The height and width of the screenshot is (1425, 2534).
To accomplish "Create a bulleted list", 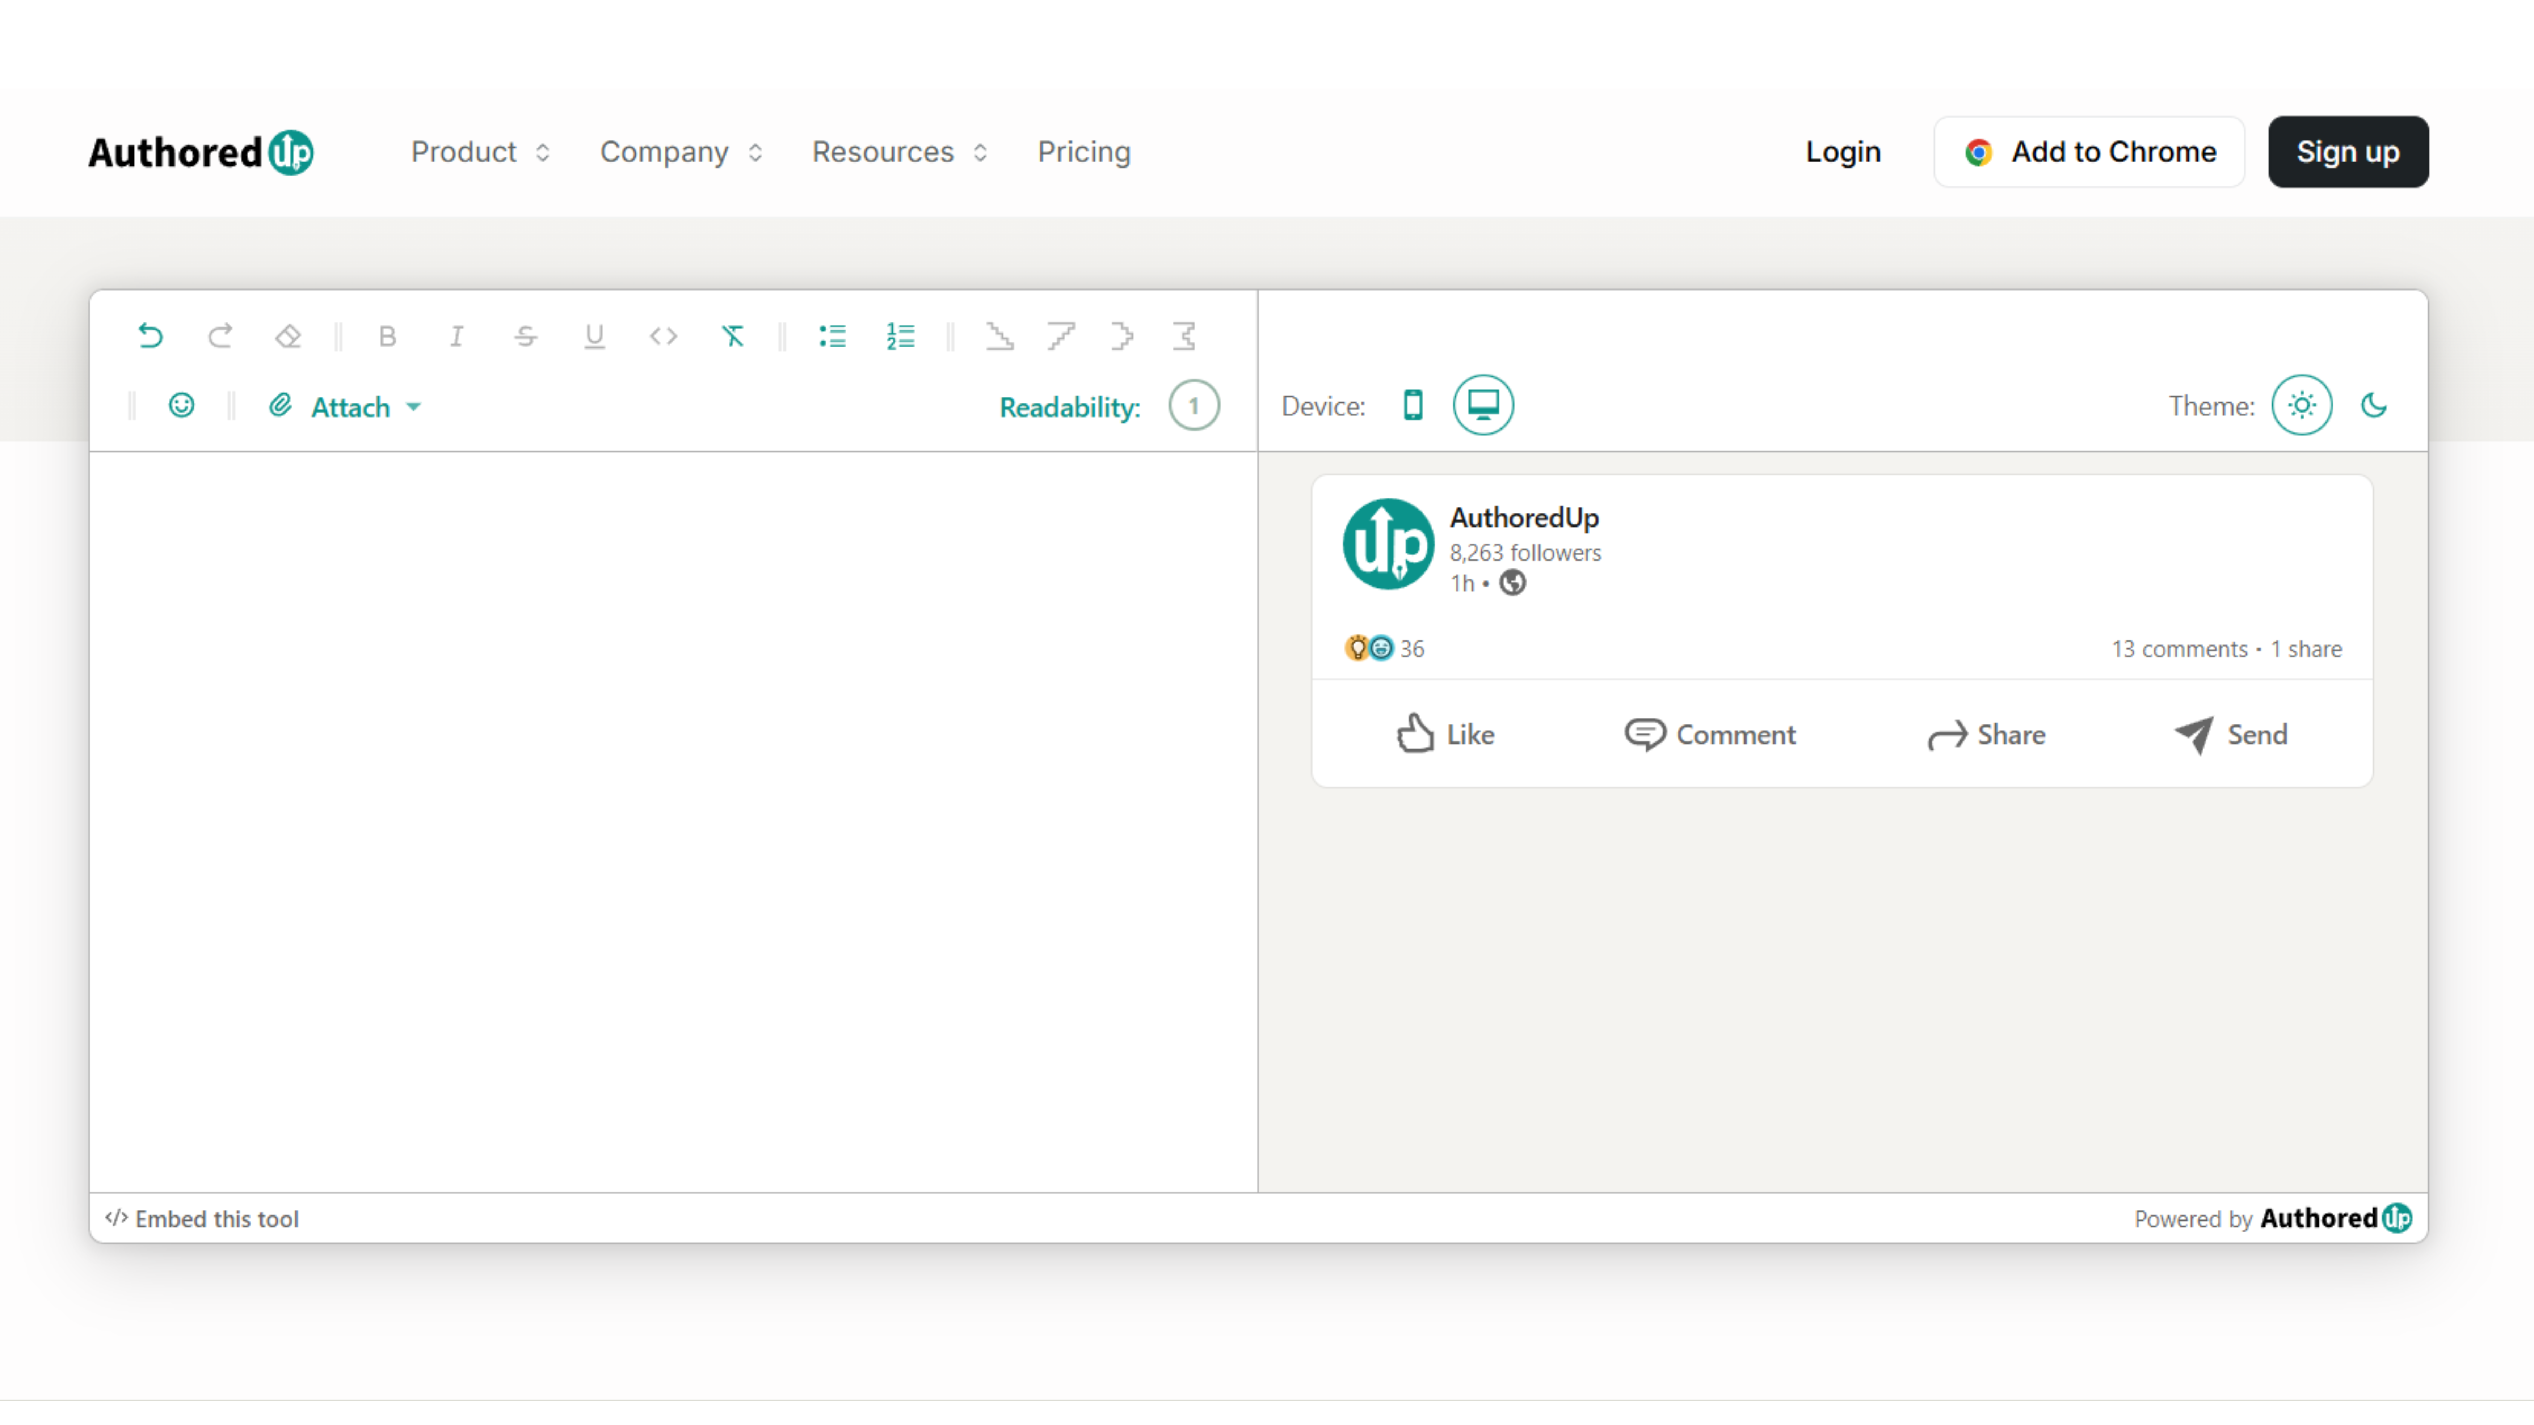I will [x=832, y=336].
